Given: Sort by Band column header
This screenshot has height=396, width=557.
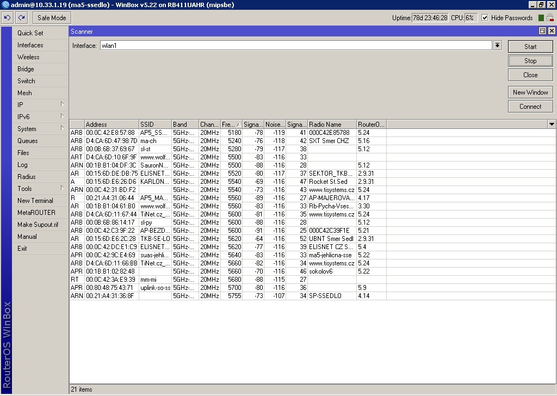Looking at the screenshot, I should pos(185,125).
